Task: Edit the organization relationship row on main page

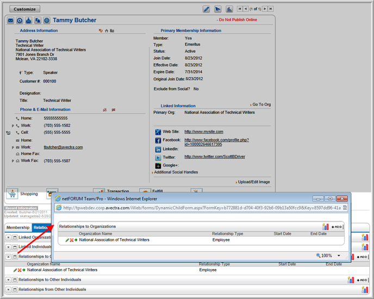Action: pos(15,270)
